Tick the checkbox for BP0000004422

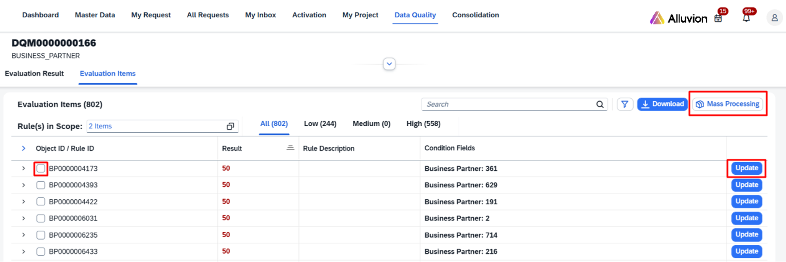click(x=41, y=202)
